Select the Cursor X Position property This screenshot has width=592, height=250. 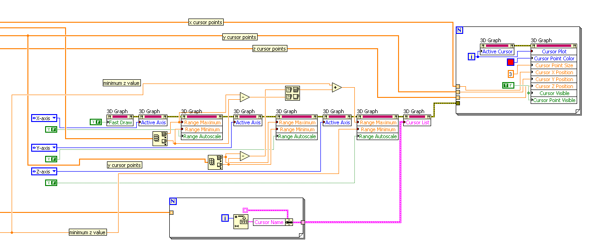tap(554, 72)
